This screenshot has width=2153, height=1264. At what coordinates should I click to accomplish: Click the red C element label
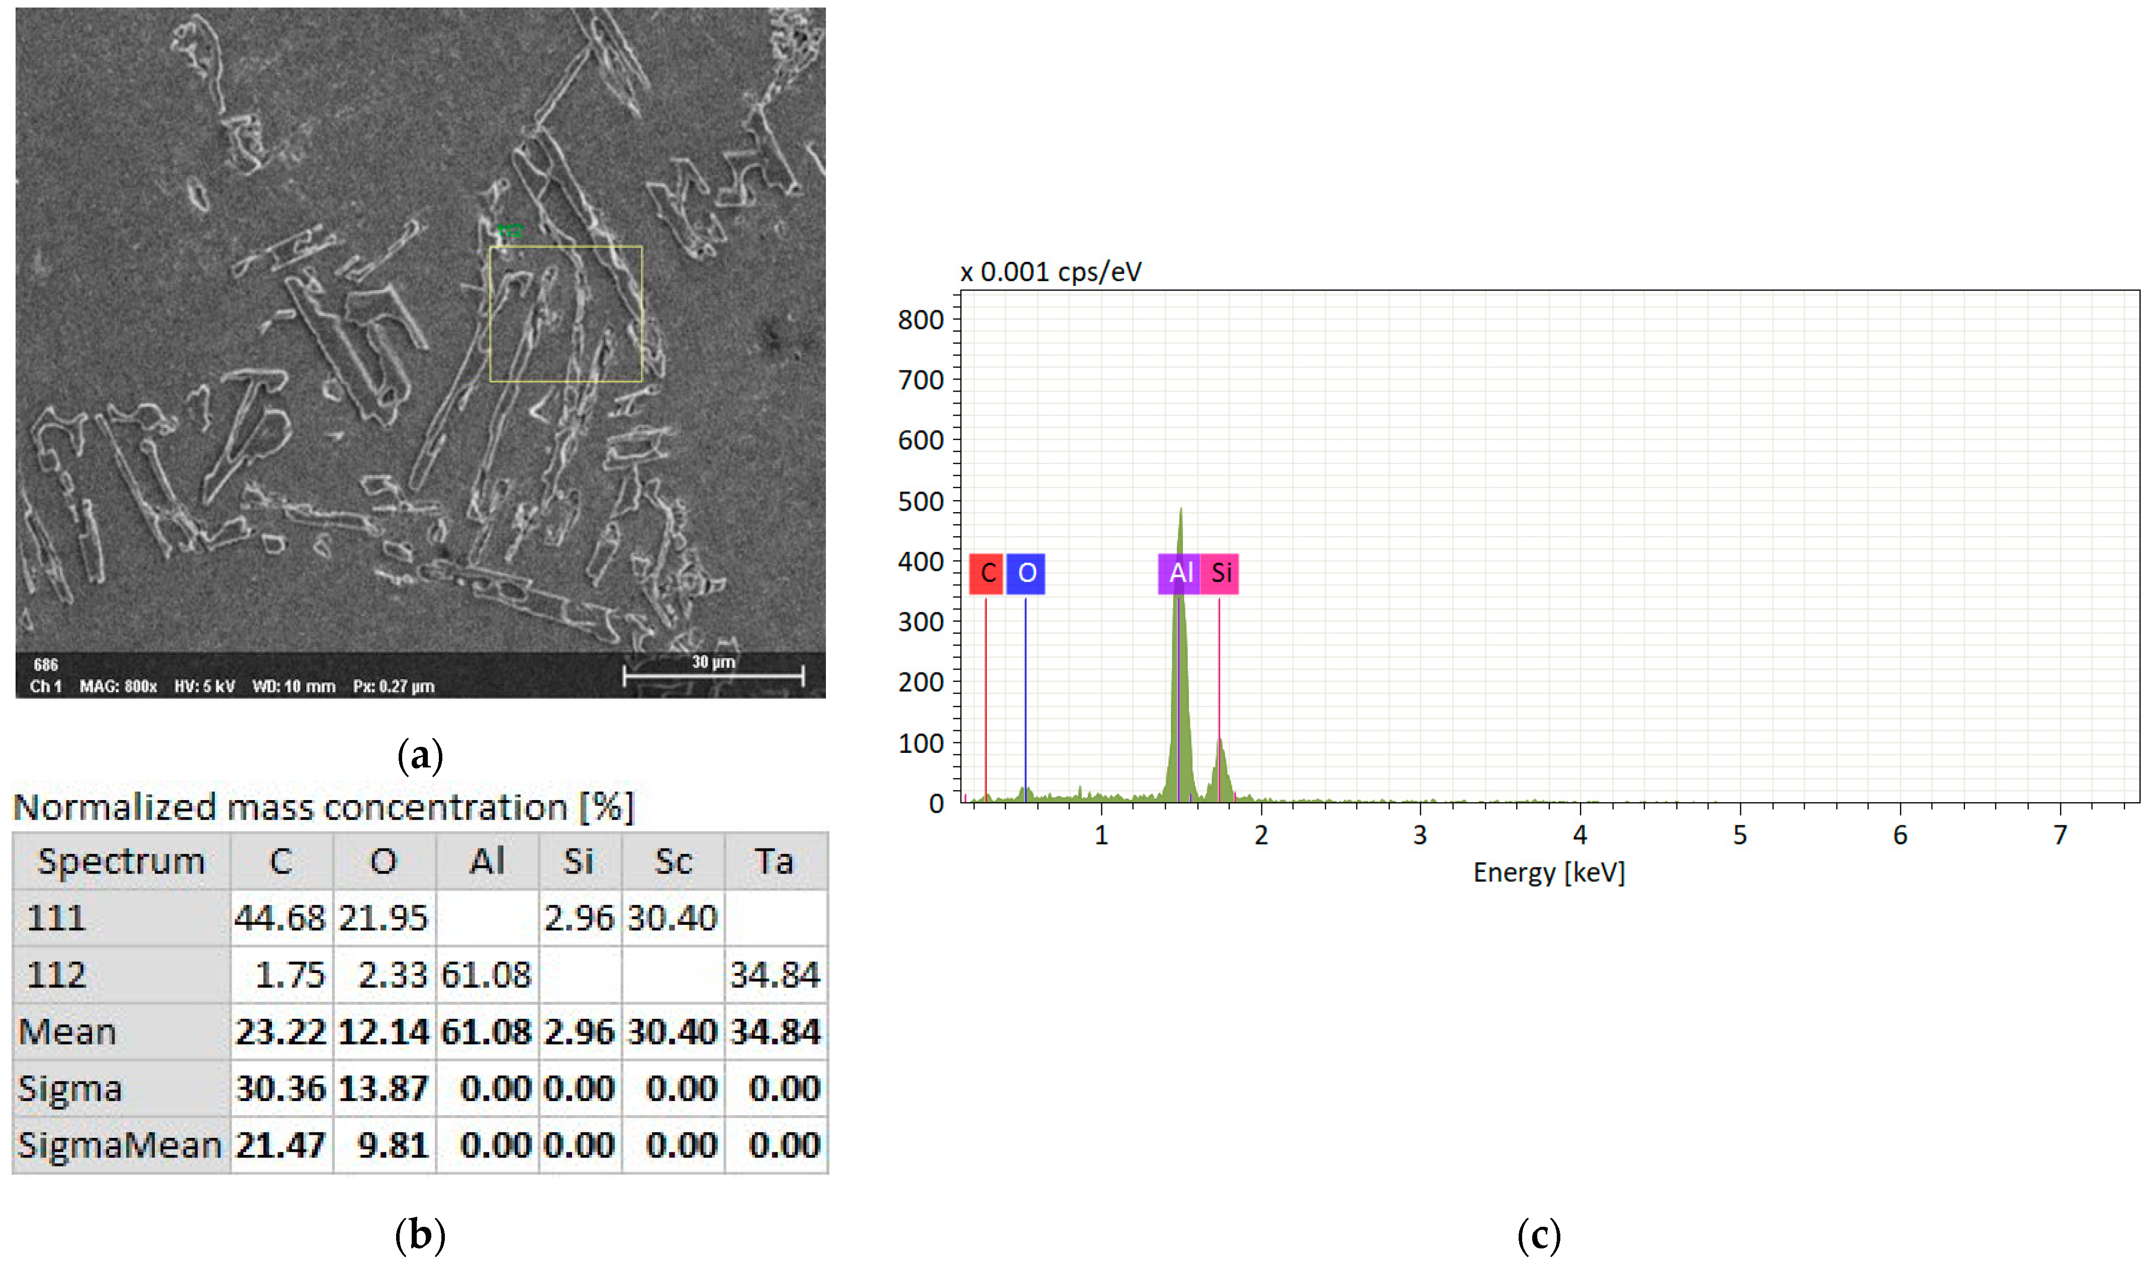click(x=986, y=573)
